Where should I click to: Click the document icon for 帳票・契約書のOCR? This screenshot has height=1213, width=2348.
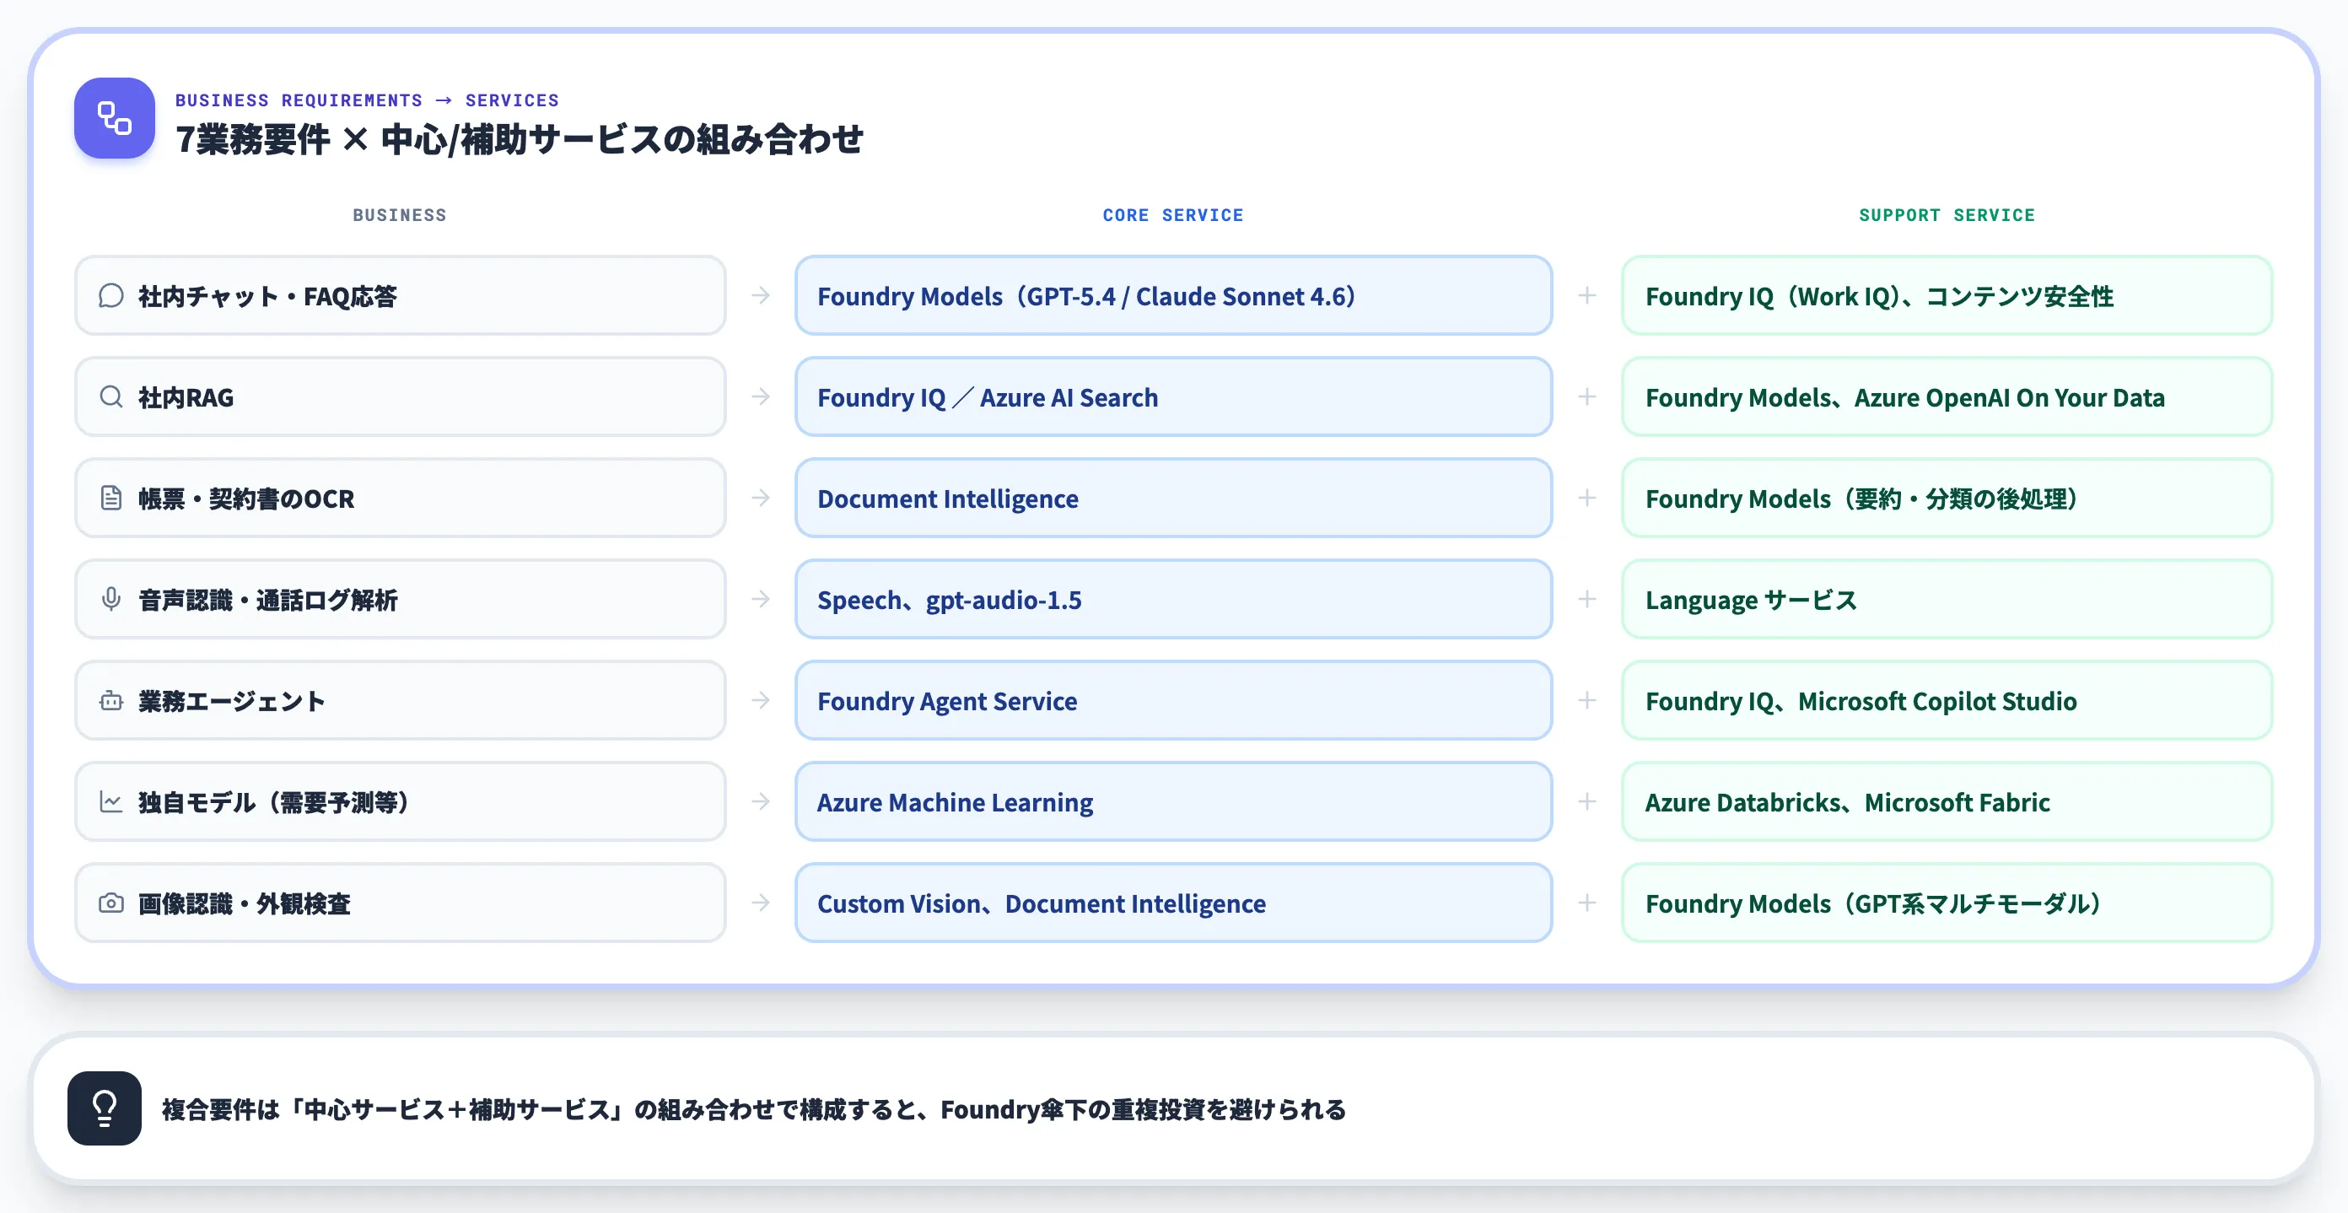(x=111, y=498)
